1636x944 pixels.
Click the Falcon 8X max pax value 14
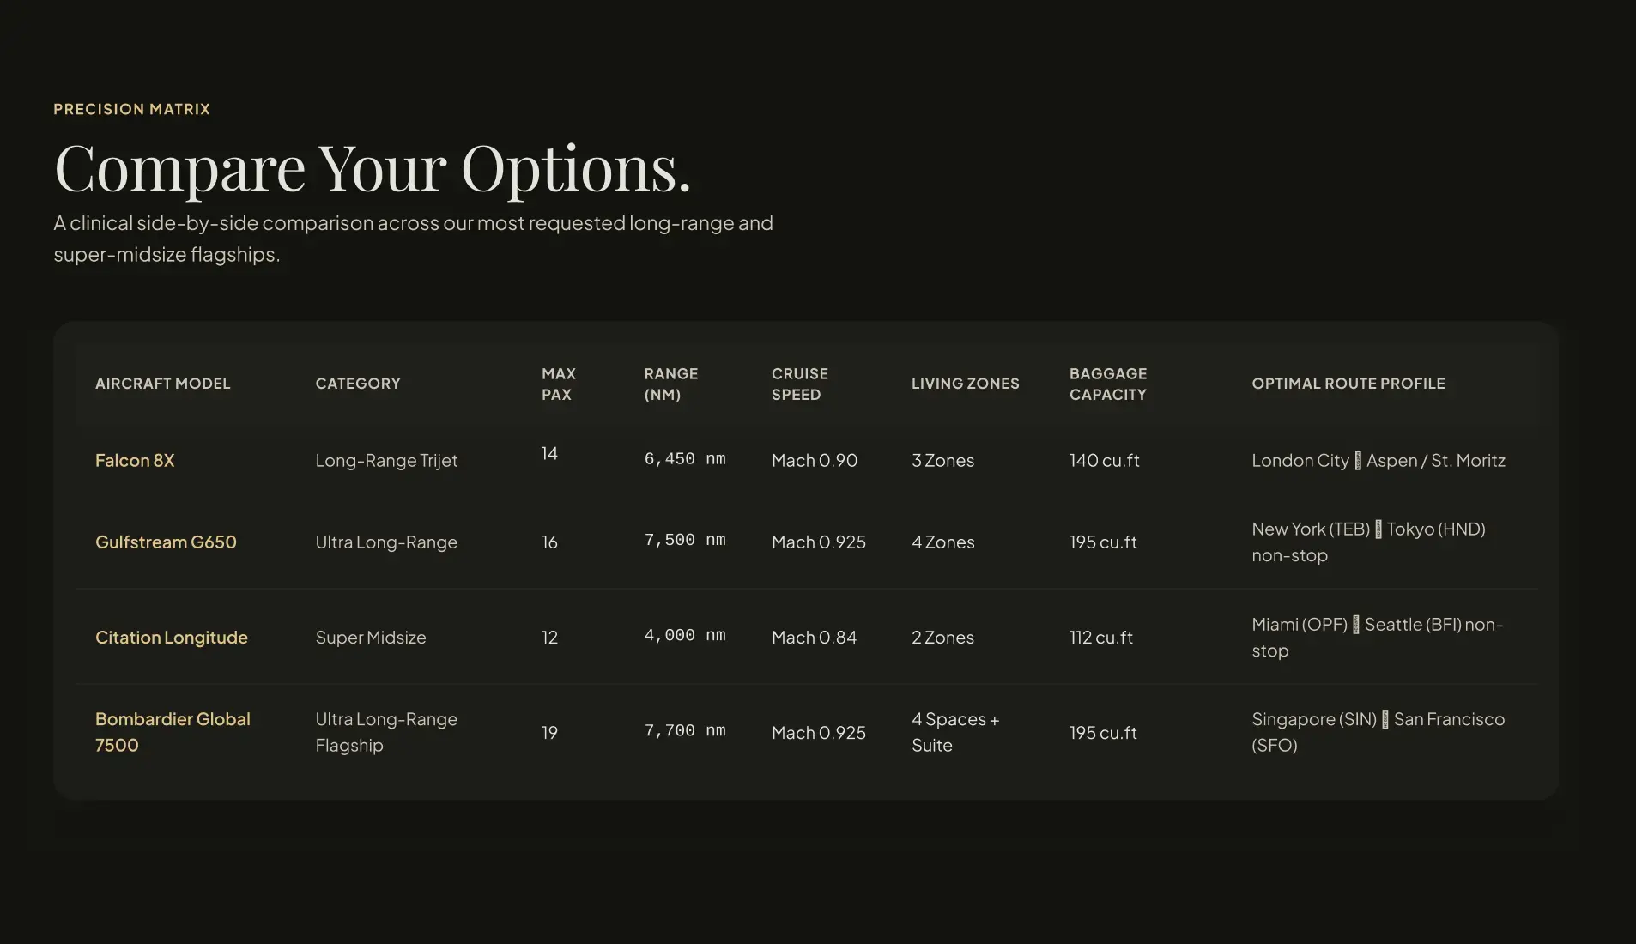coord(549,454)
